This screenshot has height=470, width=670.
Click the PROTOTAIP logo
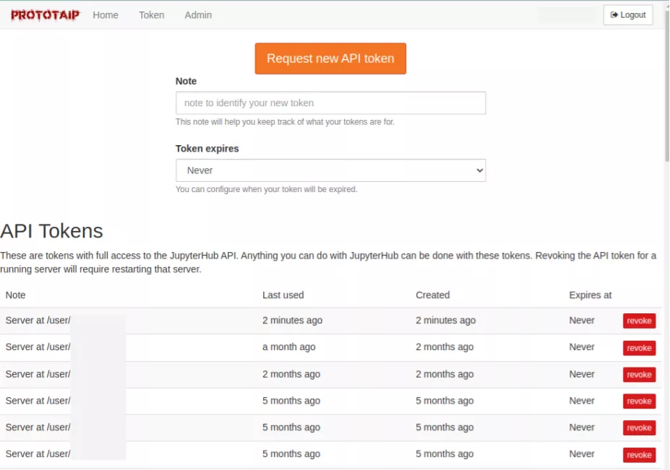(x=46, y=14)
